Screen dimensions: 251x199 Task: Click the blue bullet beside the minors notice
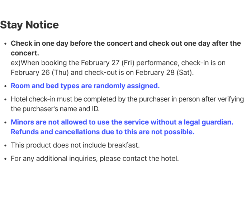pyautogui.click(x=5, y=123)
